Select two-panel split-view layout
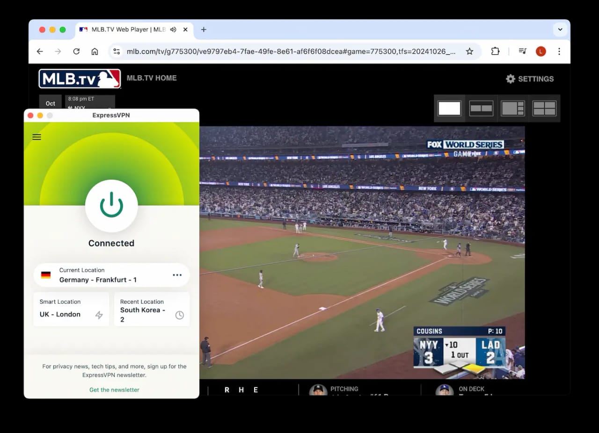 [481, 108]
